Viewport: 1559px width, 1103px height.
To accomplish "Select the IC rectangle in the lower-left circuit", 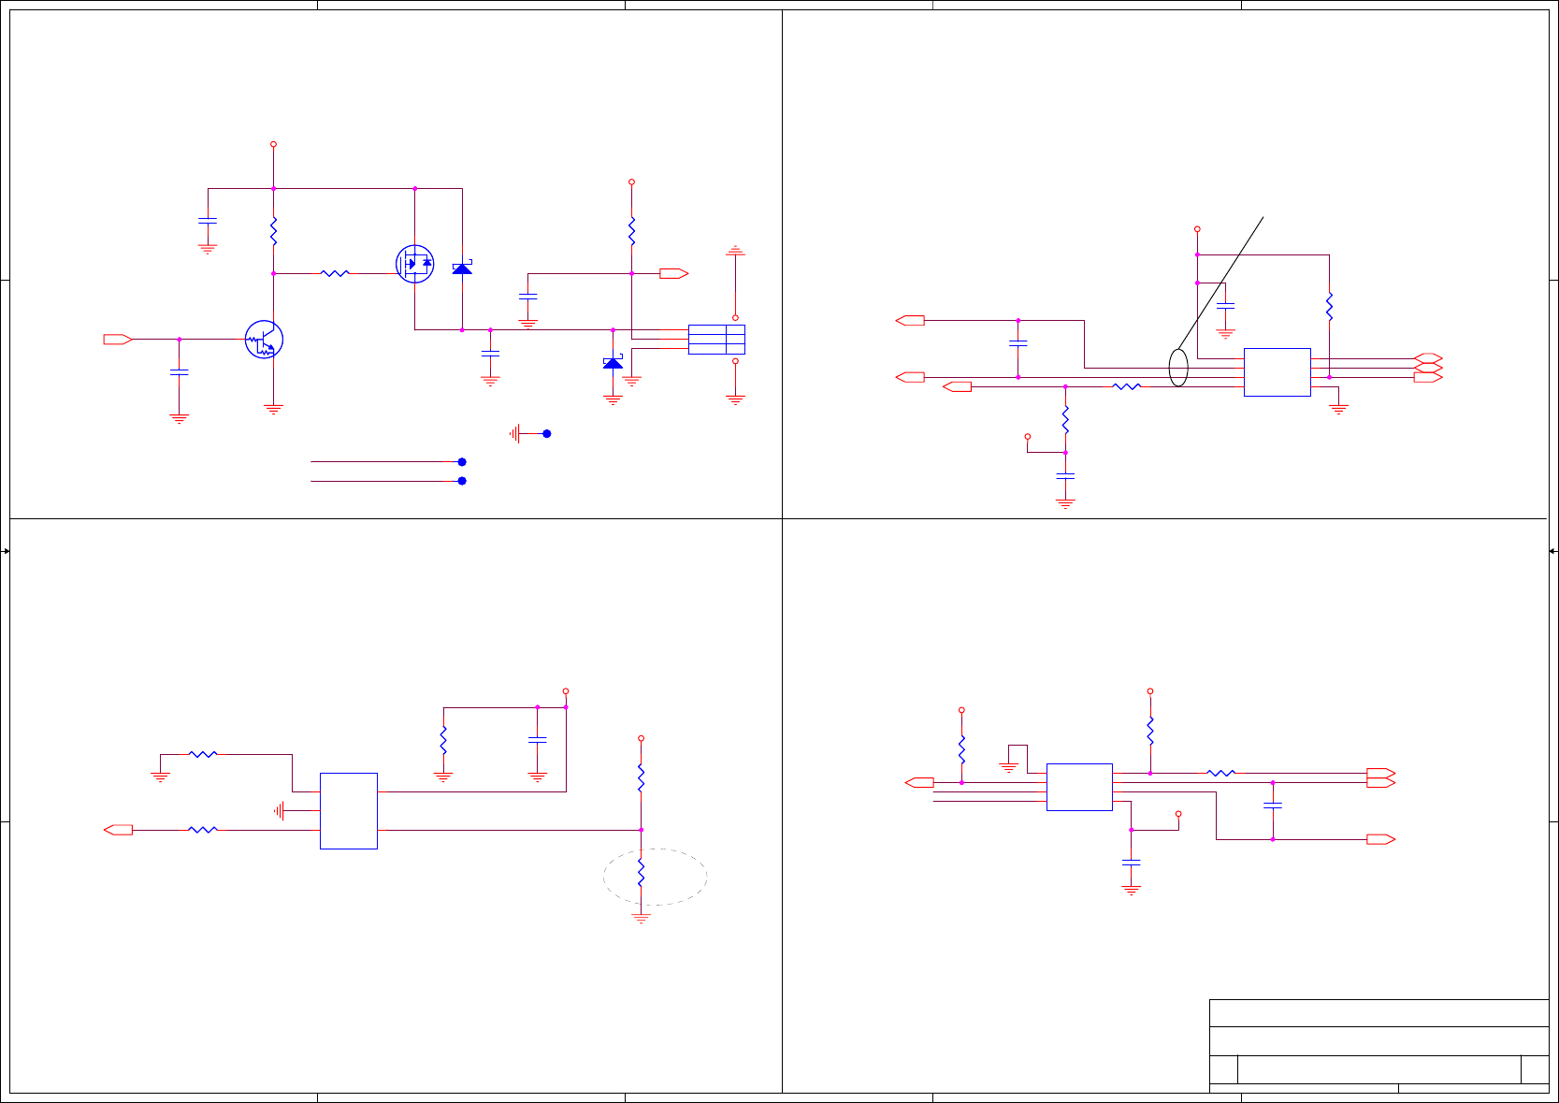I will (x=349, y=811).
